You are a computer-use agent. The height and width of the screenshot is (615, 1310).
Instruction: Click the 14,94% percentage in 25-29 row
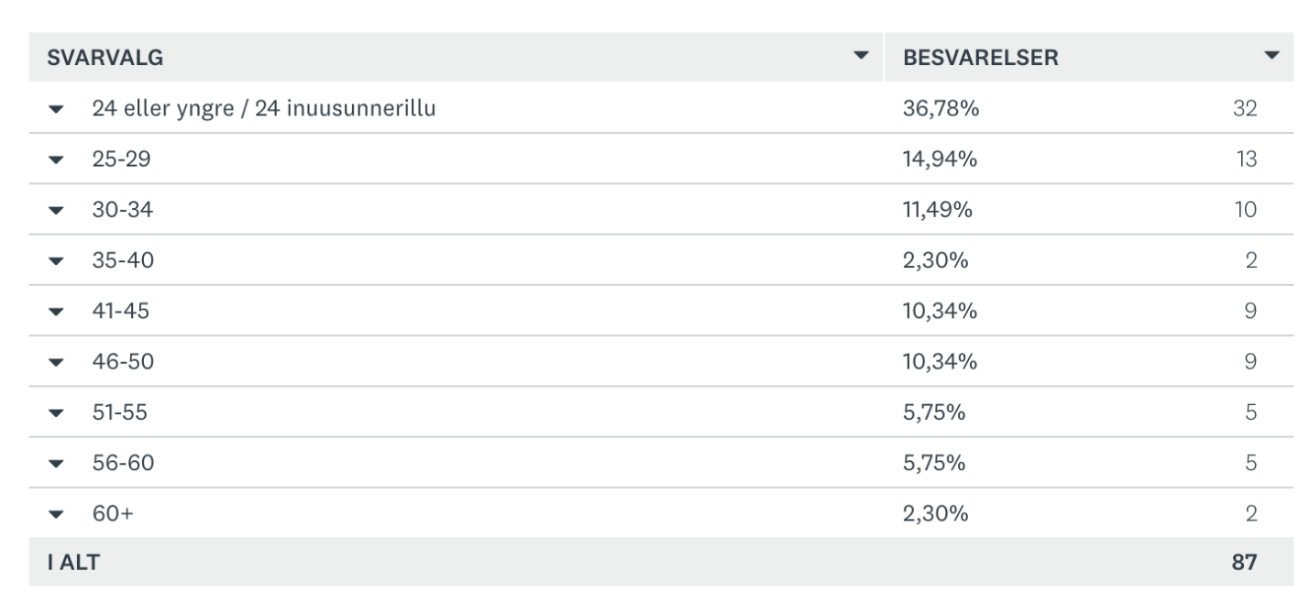click(x=941, y=159)
